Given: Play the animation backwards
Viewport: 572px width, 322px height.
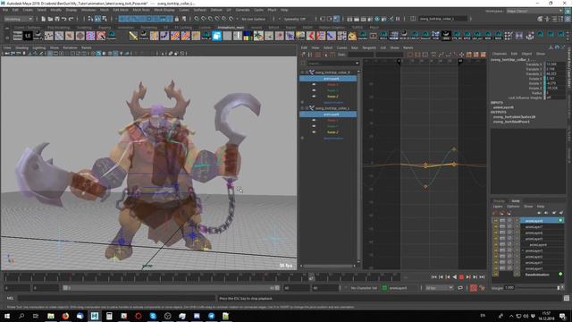Looking at the screenshot, I should tap(455, 277).
